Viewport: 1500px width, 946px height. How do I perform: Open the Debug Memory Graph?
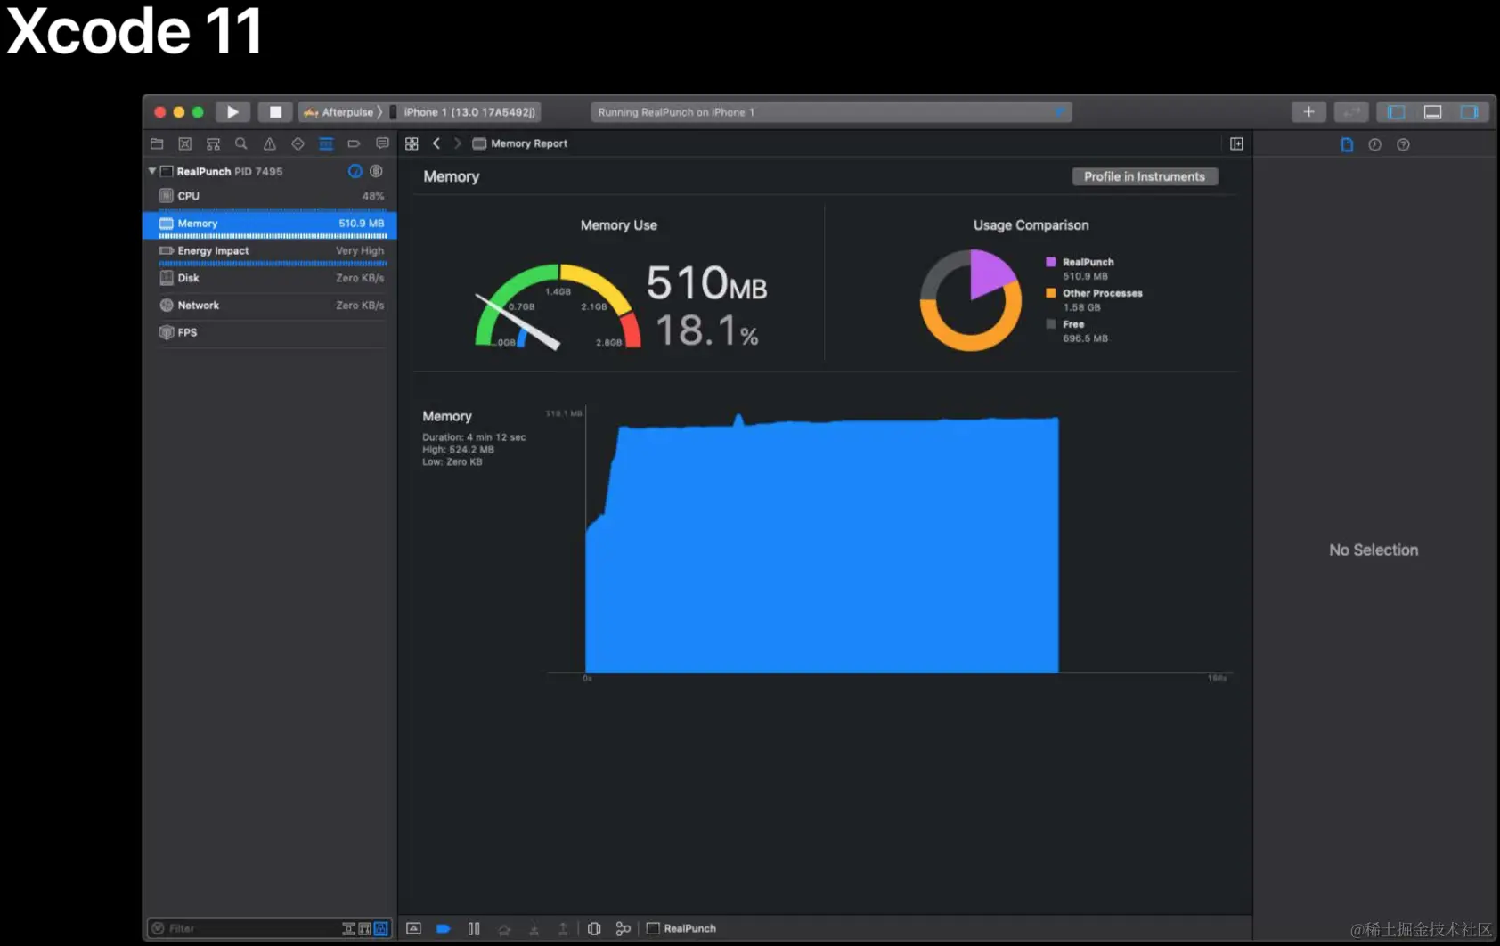pos(624,928)
